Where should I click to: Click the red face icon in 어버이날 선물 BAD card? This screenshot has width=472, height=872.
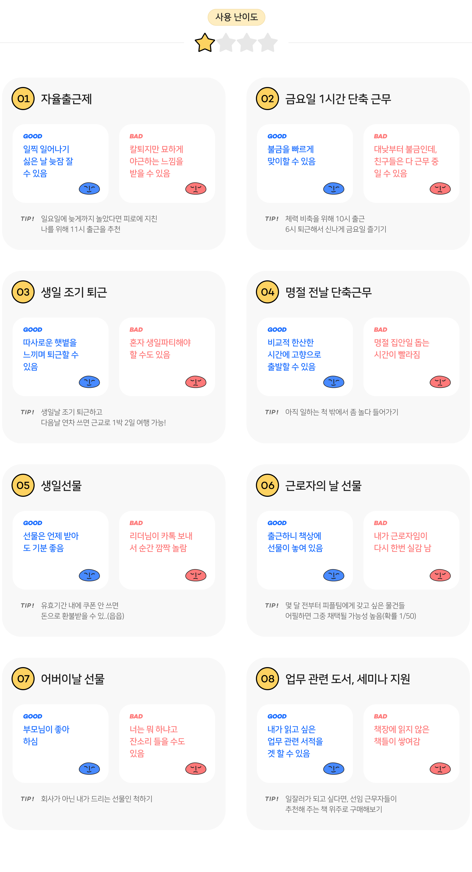pos(196,769)
